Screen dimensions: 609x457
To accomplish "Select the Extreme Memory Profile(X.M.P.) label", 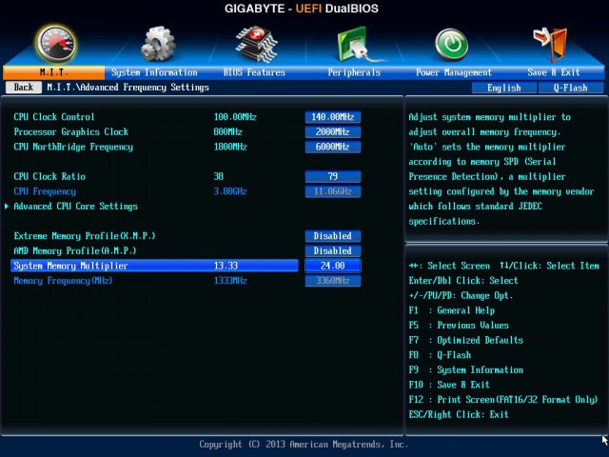I will [85, 236].
